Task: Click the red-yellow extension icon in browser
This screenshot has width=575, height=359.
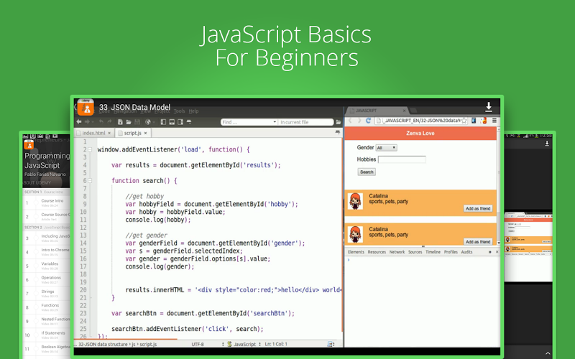Action: click(483, 121)
